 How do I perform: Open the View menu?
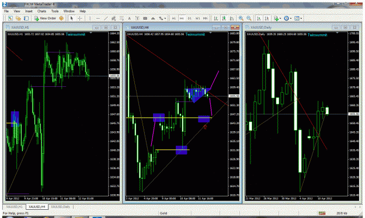(x=17, y=11)
